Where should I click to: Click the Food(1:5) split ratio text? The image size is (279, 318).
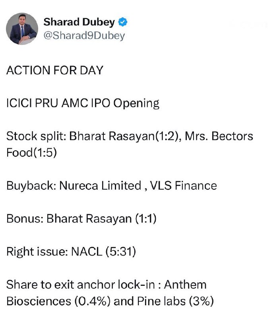(x=31, y=153)
